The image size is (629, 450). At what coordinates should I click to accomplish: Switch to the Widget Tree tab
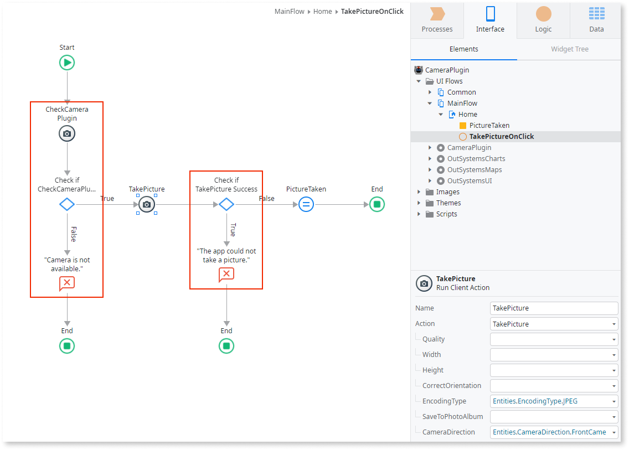click(x=569, y=49)
